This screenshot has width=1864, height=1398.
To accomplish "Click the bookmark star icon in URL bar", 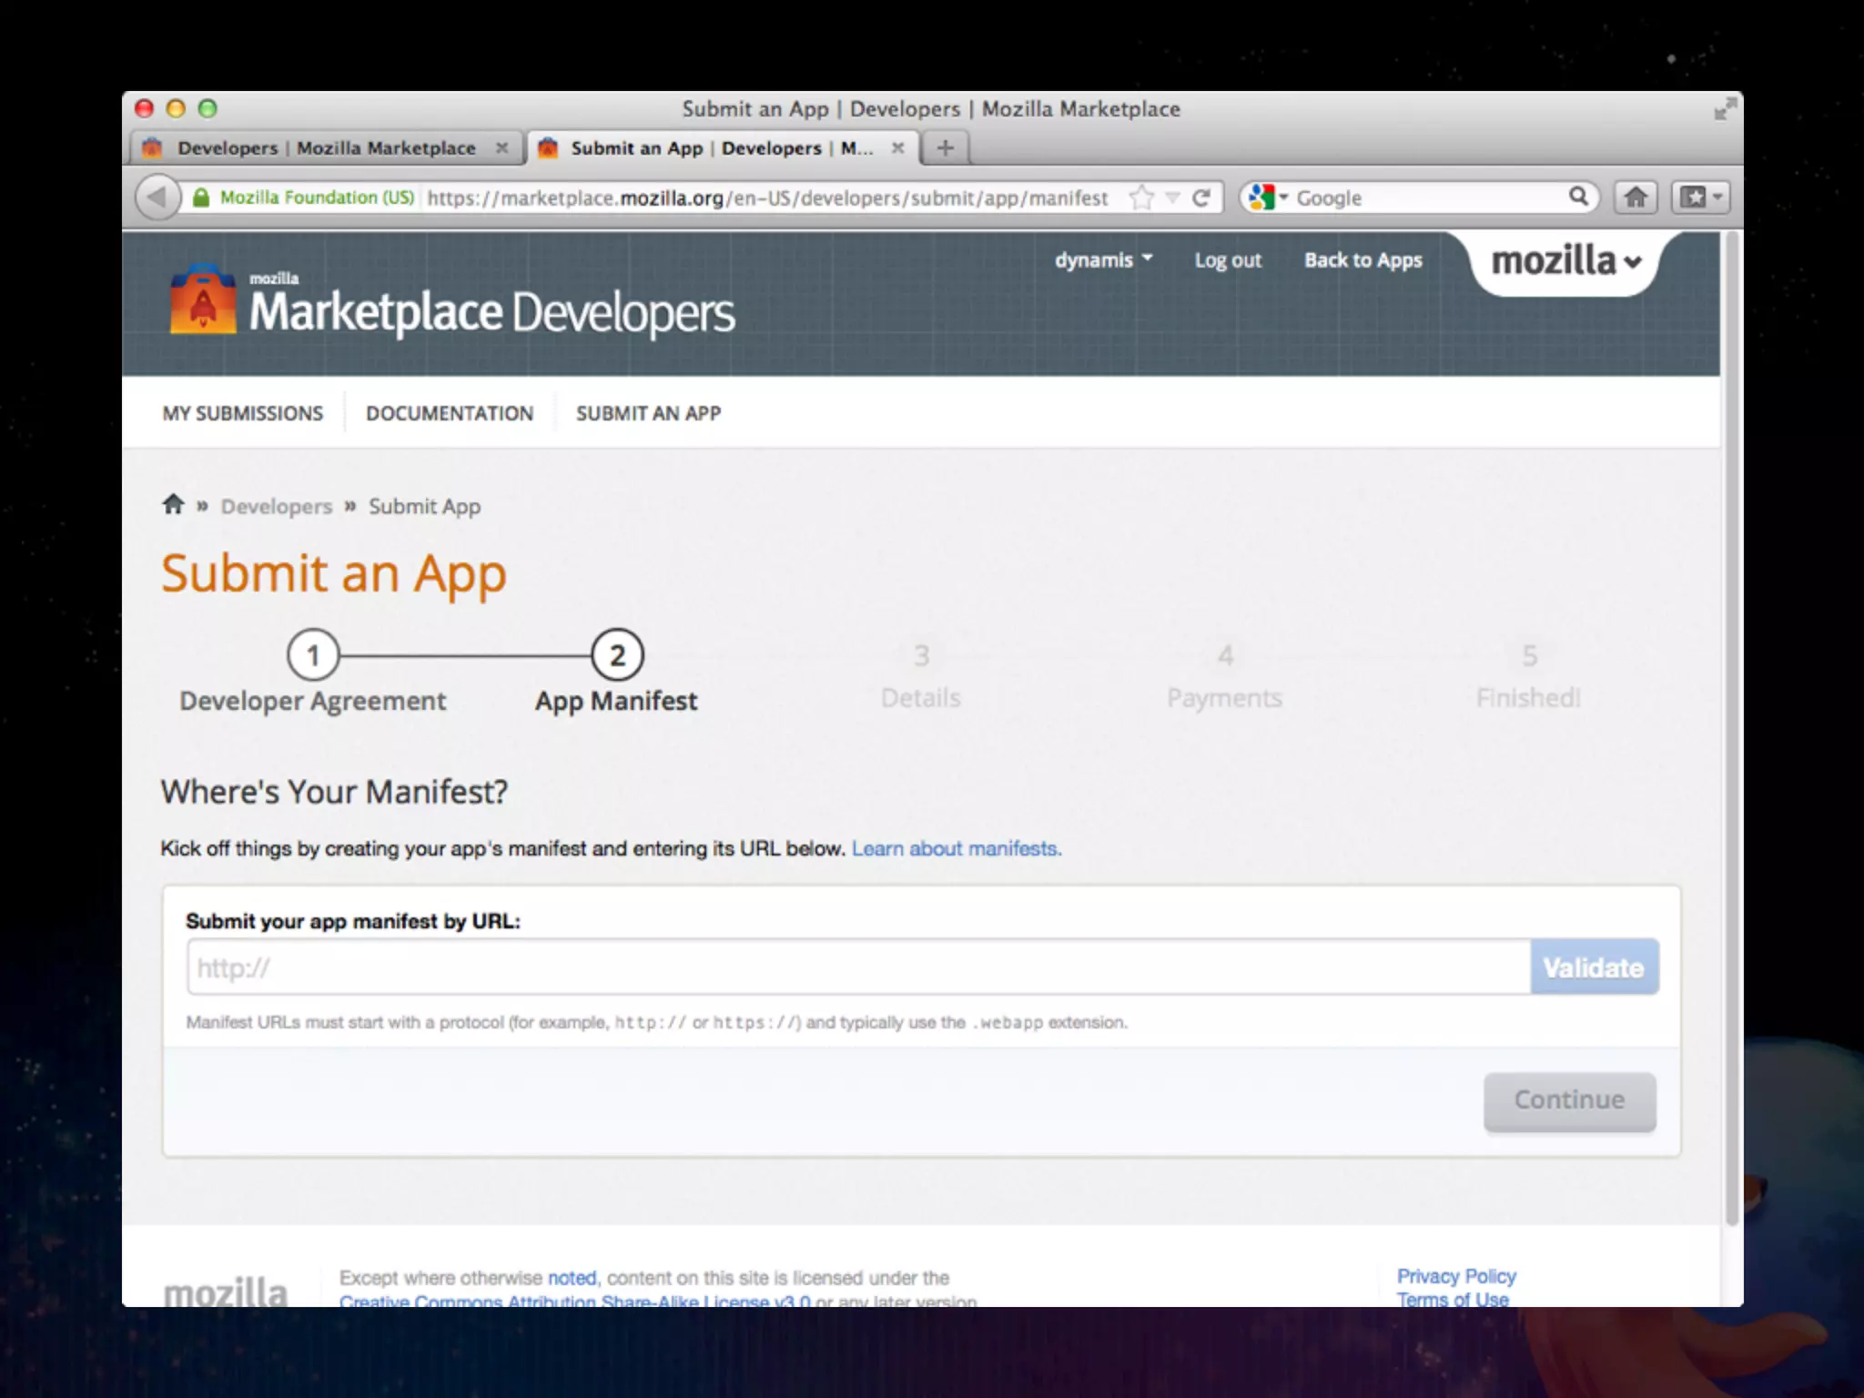I will tap(1141, 198).
